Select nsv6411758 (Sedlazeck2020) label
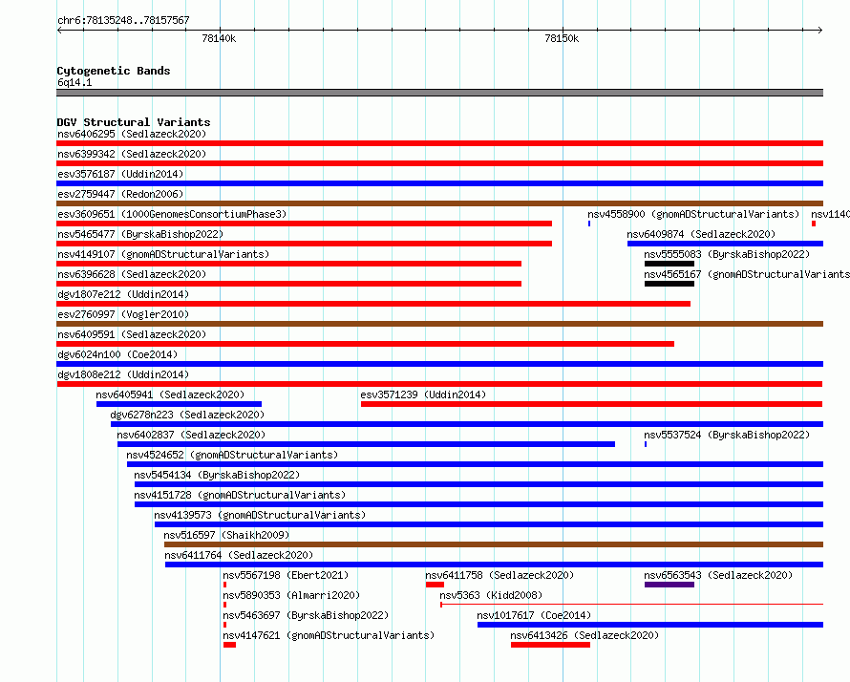Screen dimensions: 850x682 499,575
